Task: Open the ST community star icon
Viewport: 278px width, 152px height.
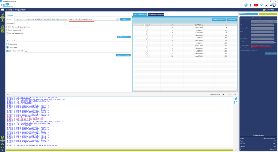Action: 267,5
